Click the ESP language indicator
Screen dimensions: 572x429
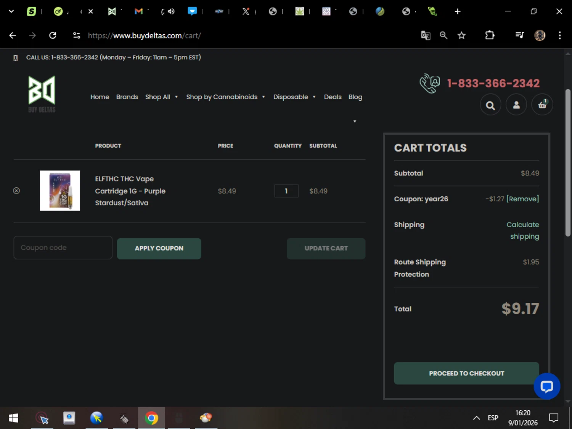click(x=493, y=418)
